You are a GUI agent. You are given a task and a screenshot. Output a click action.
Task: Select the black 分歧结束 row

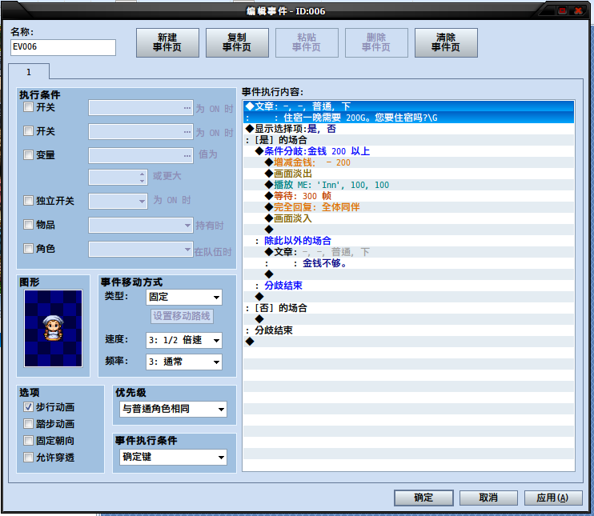pos(408,330)
